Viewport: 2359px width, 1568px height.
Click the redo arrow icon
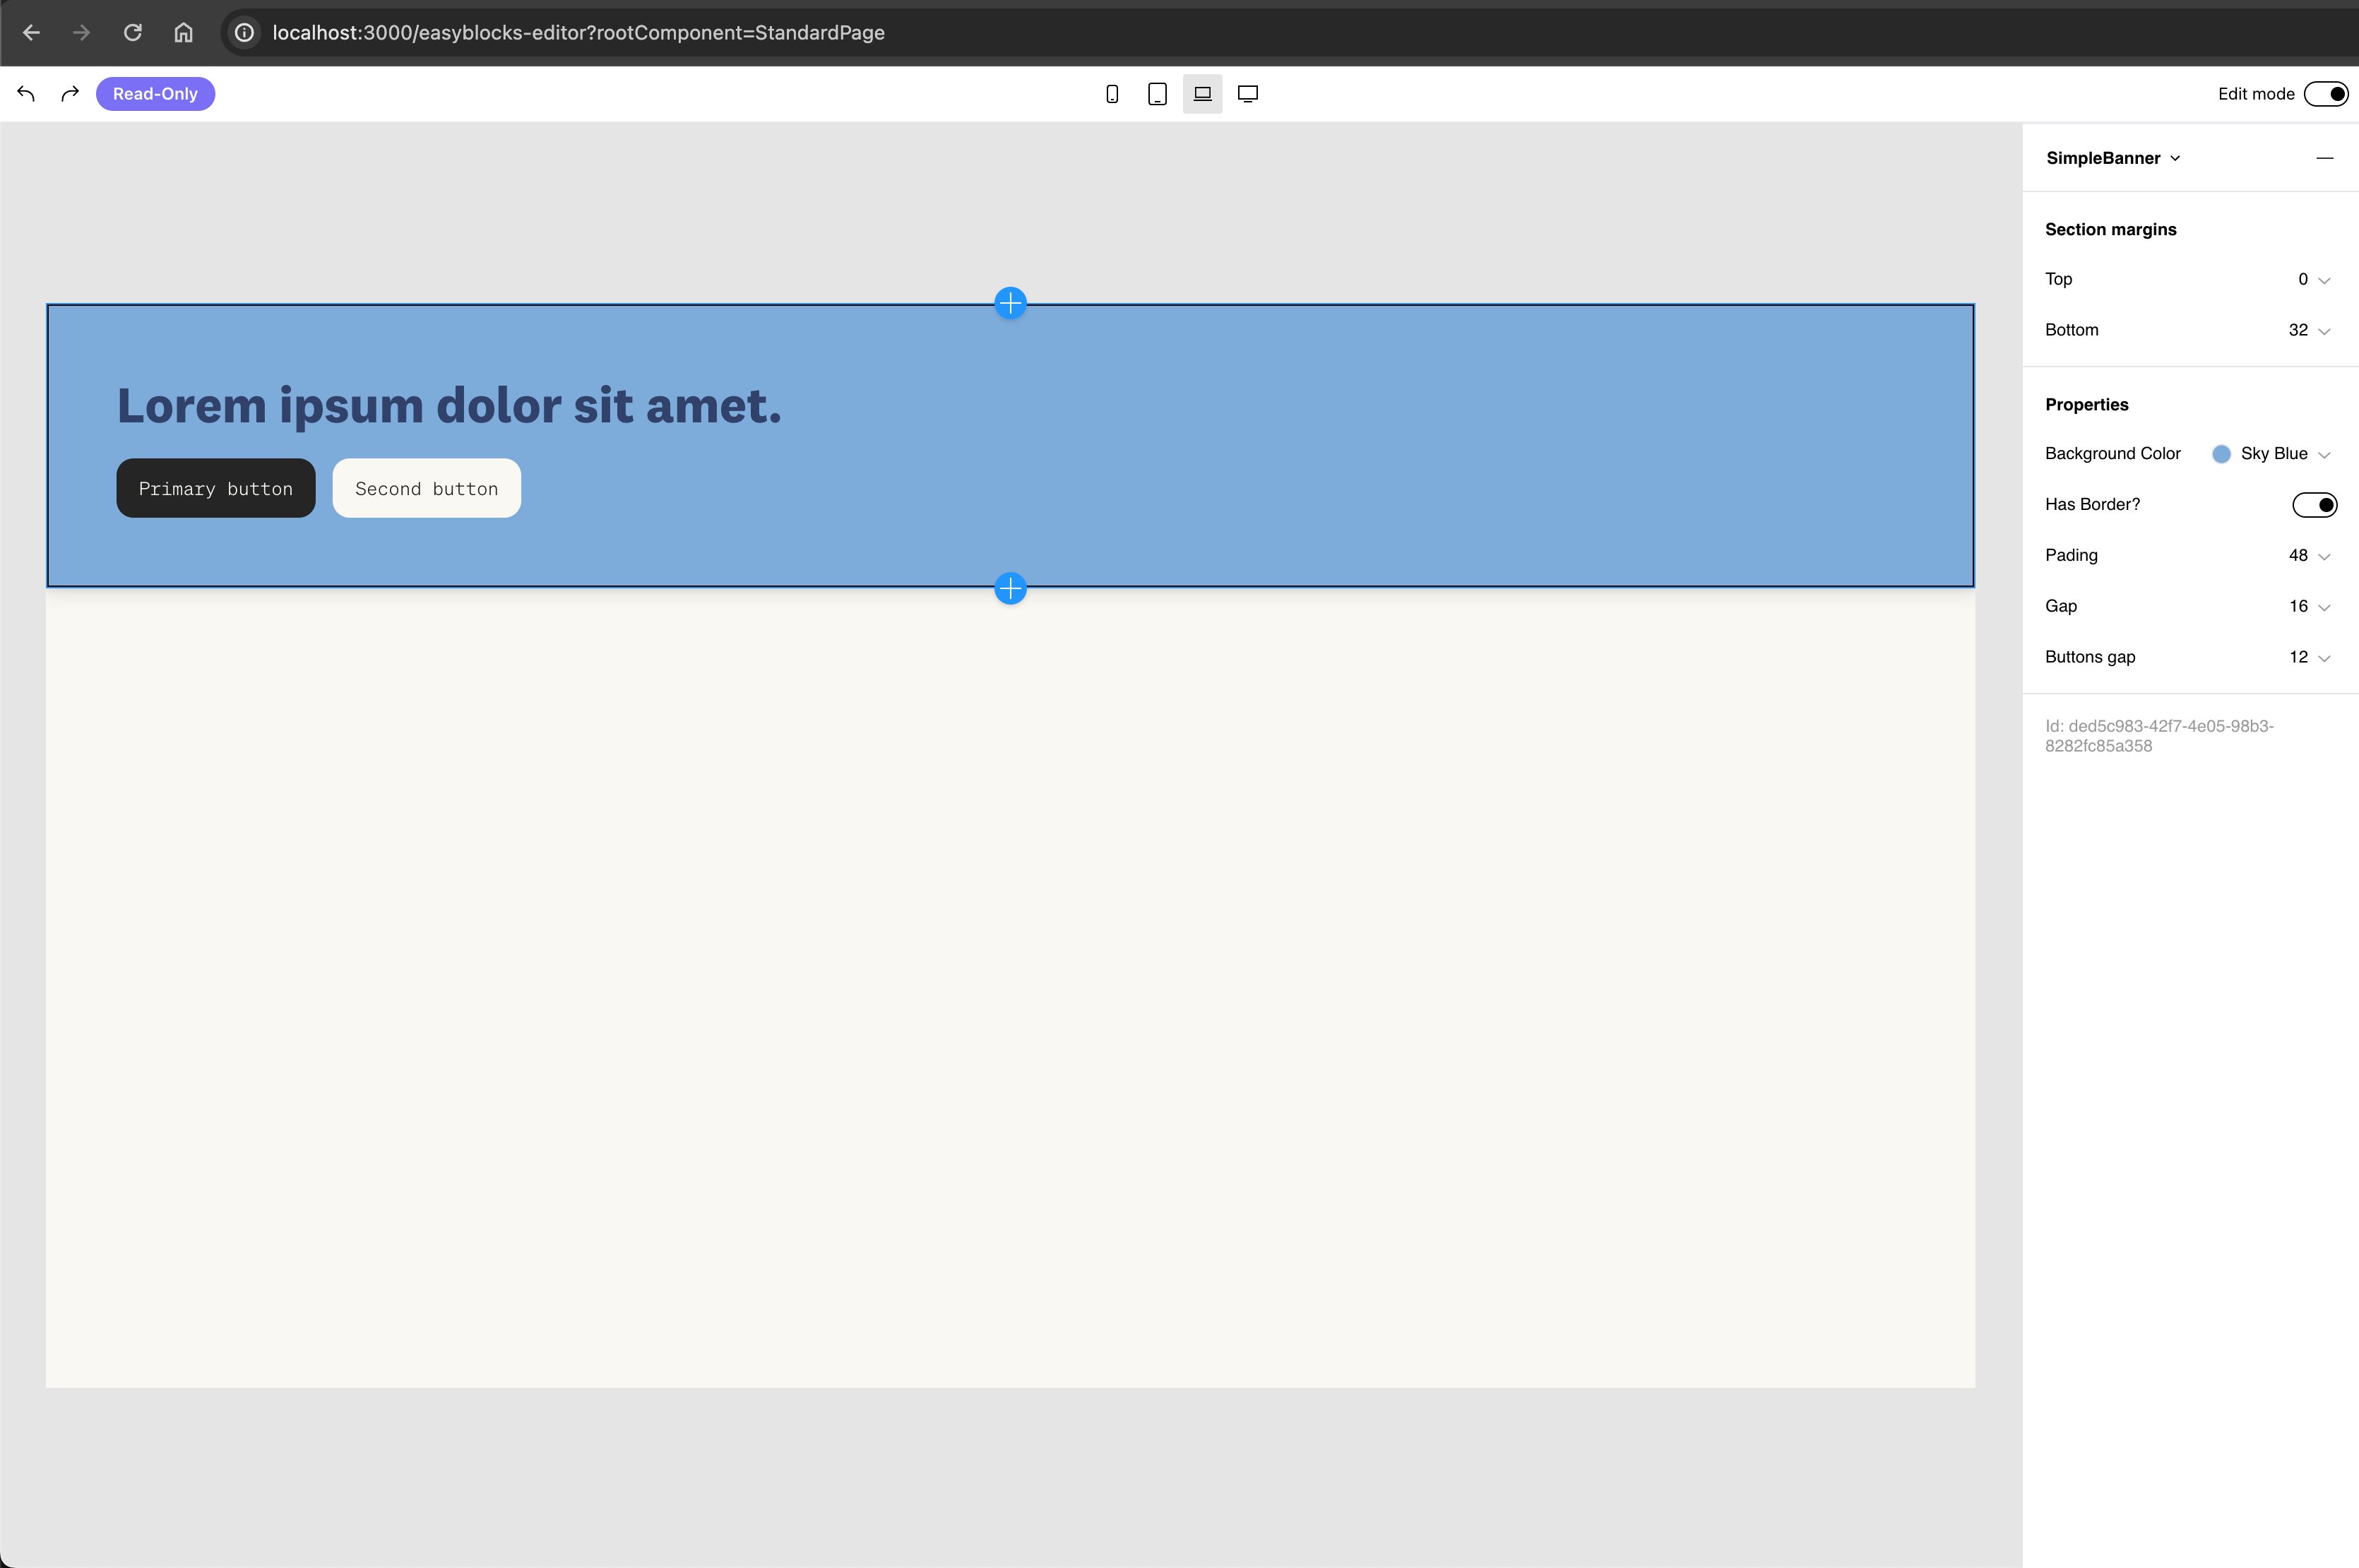click(x=70, y=94)
